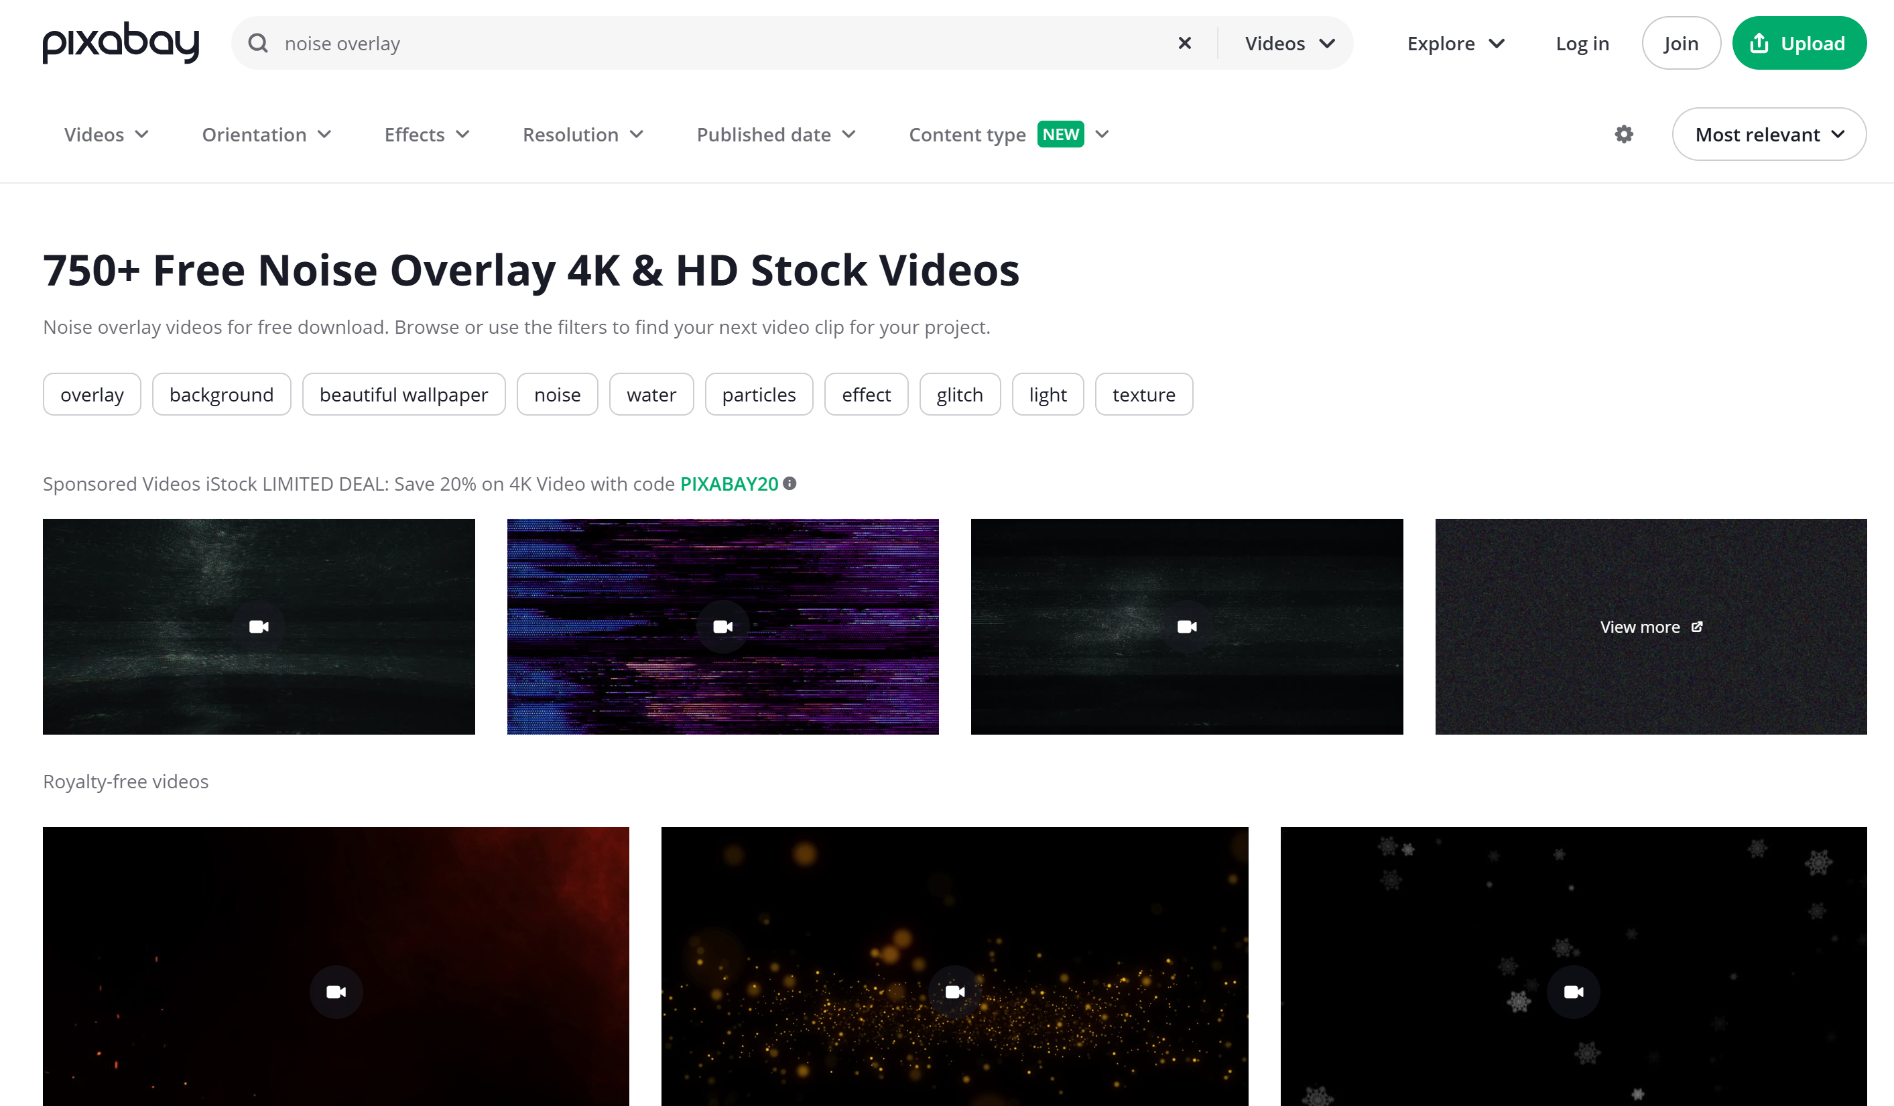1894x1106 pixels.
Task: Play the purple glitch video via camera icon
Action: point(722,625)
